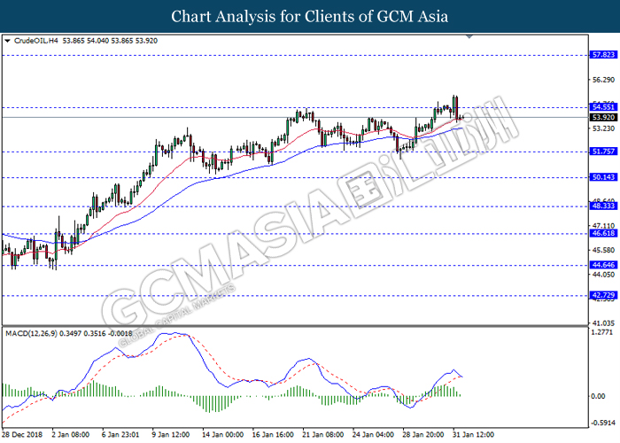Click the 2 Jan 08:00 time label
Viewport: 620px width, 443px height.
point(71,434)
